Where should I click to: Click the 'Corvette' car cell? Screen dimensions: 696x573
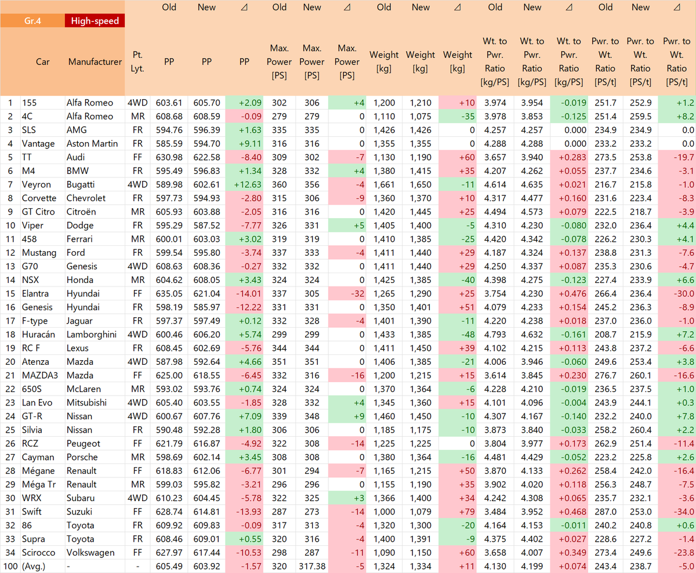43,198
